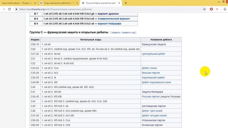This screenshot has width=228, height=128.
Task: Click the moves cell '1. e4 e5 2. Kf3 d6'
Action: click(x=90, y=92)
